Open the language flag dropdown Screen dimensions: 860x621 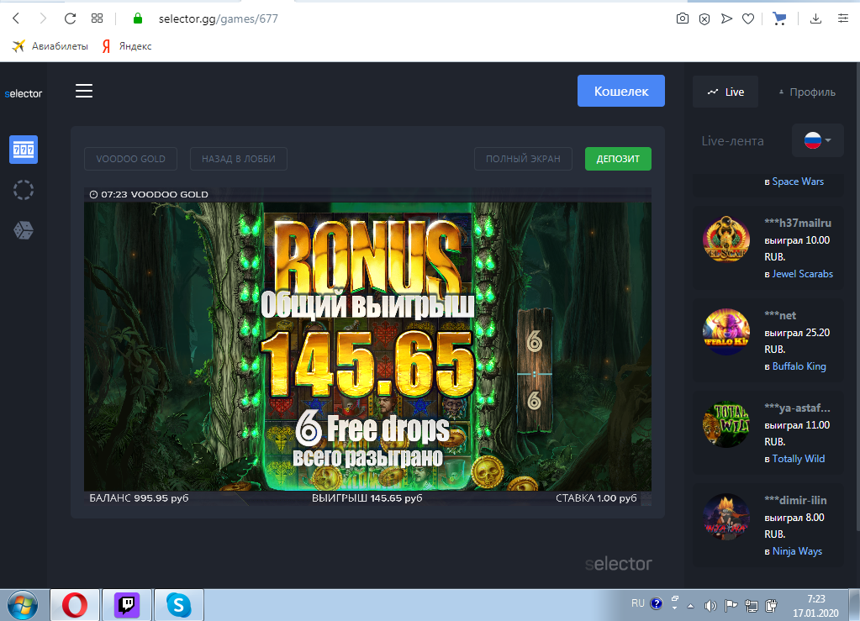(x=817, y=140)
